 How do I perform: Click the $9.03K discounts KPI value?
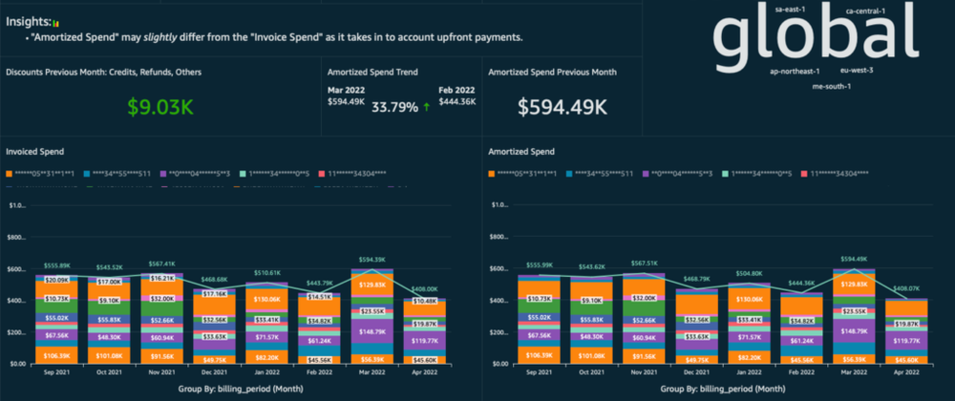coord(159,107)
